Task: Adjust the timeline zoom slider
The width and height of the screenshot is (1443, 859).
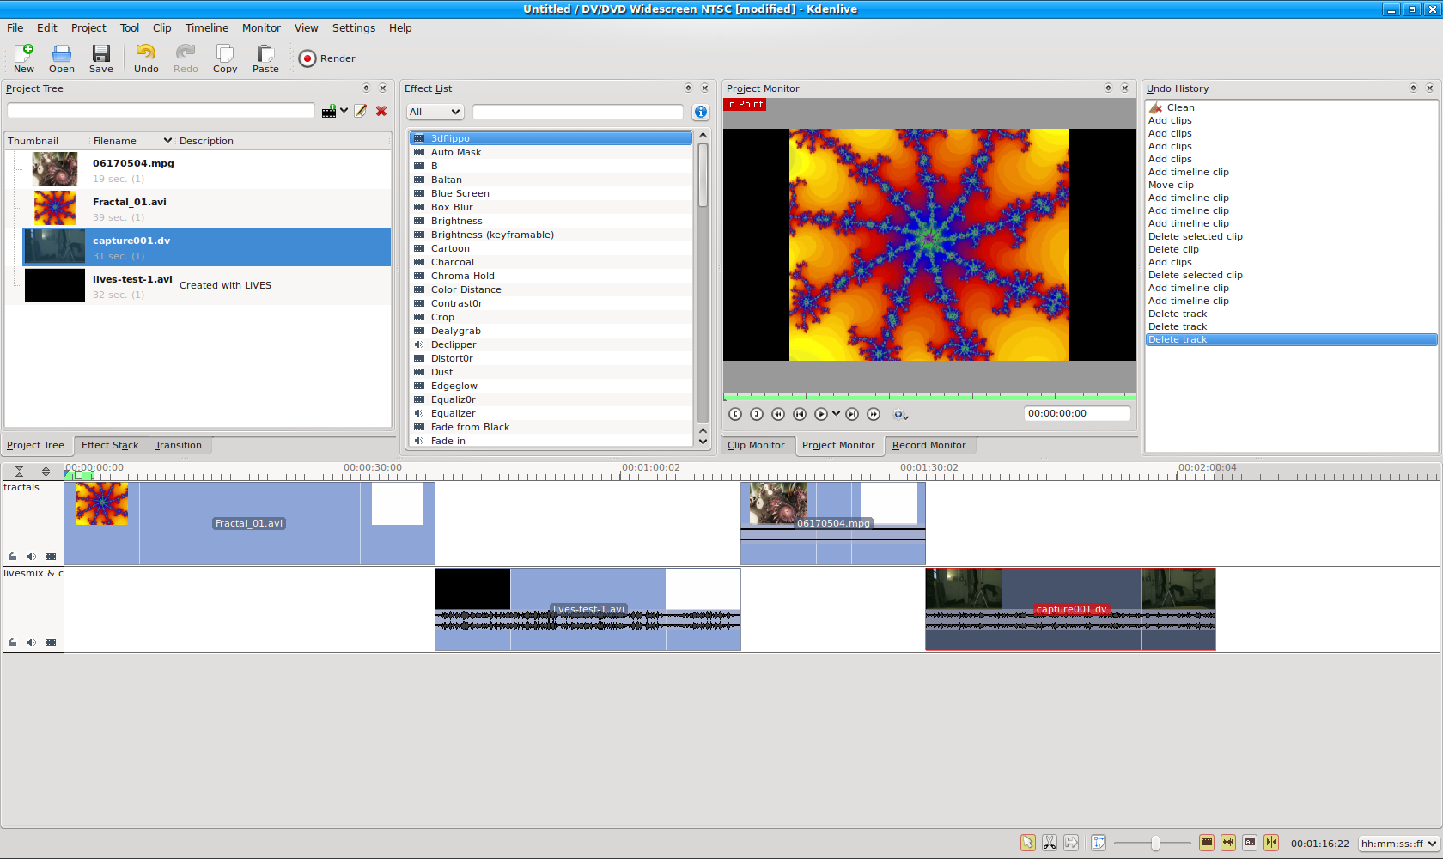Action: 1154,844
